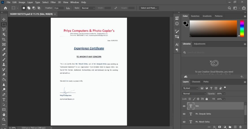Select the Eyedropper tool
Viewport: 251px width, 129px height.
coord(4,50)
